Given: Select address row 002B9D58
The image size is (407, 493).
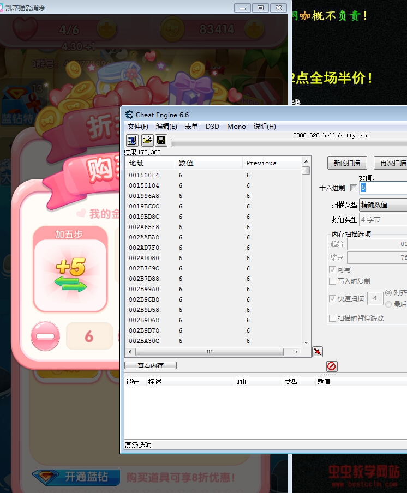Looking at the screenshot, I should point(213,310).
